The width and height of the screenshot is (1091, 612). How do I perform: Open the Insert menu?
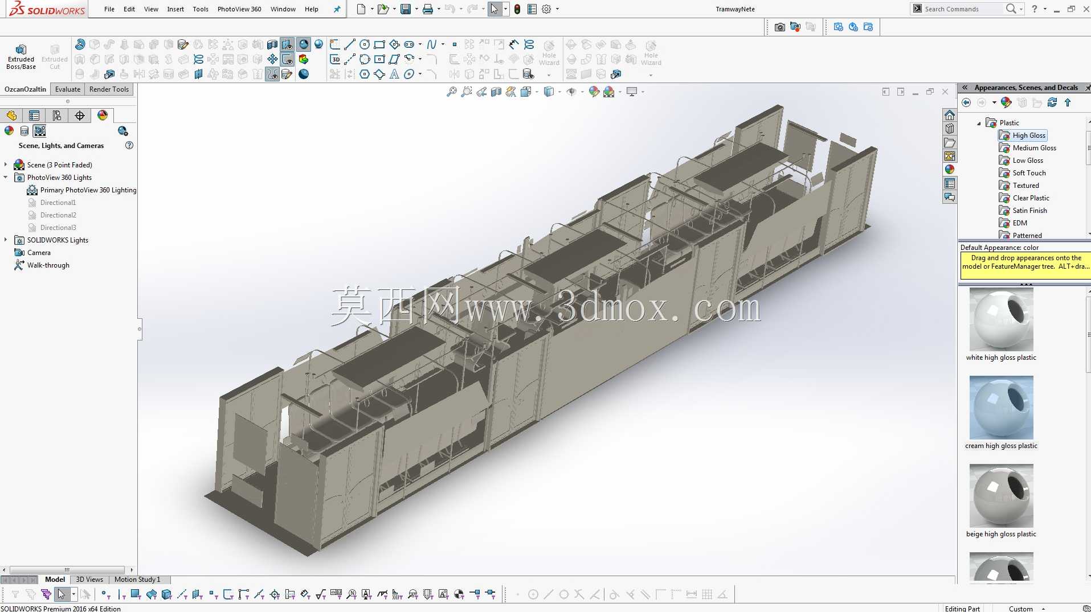tap(175, 9)
